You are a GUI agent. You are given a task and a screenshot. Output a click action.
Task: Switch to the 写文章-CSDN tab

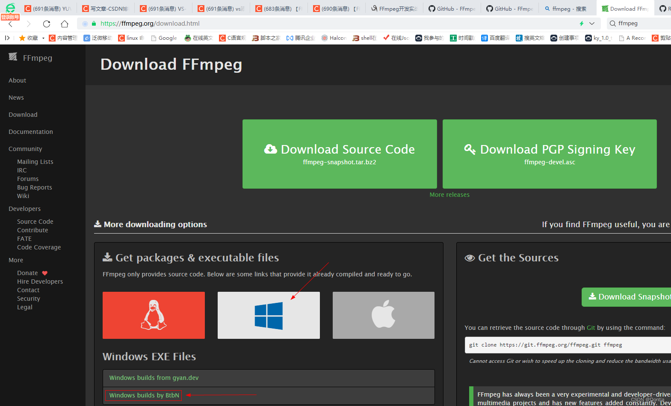coord(105,9)
